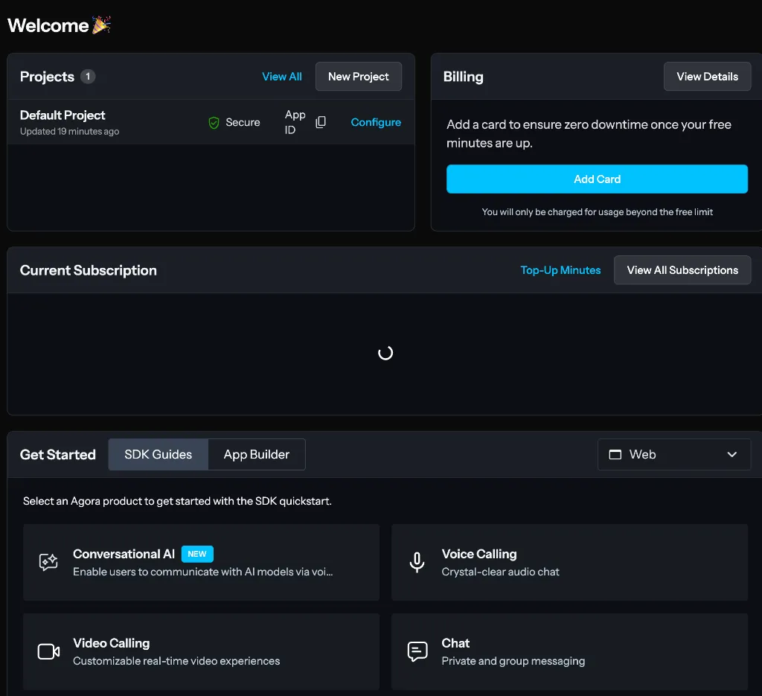The height and width of the screenshot is (696, 762).
Task: Click the NEW badge on Conversational AI
Action: (x=197, y=554)
